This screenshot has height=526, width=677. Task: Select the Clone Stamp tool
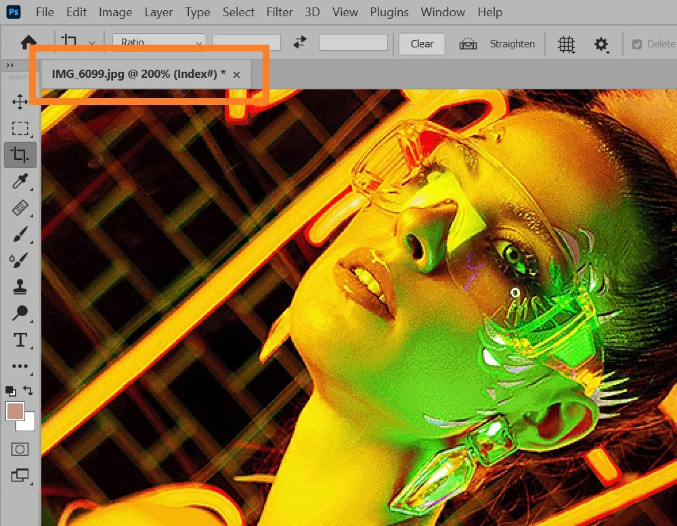click(x=20, y=287)
